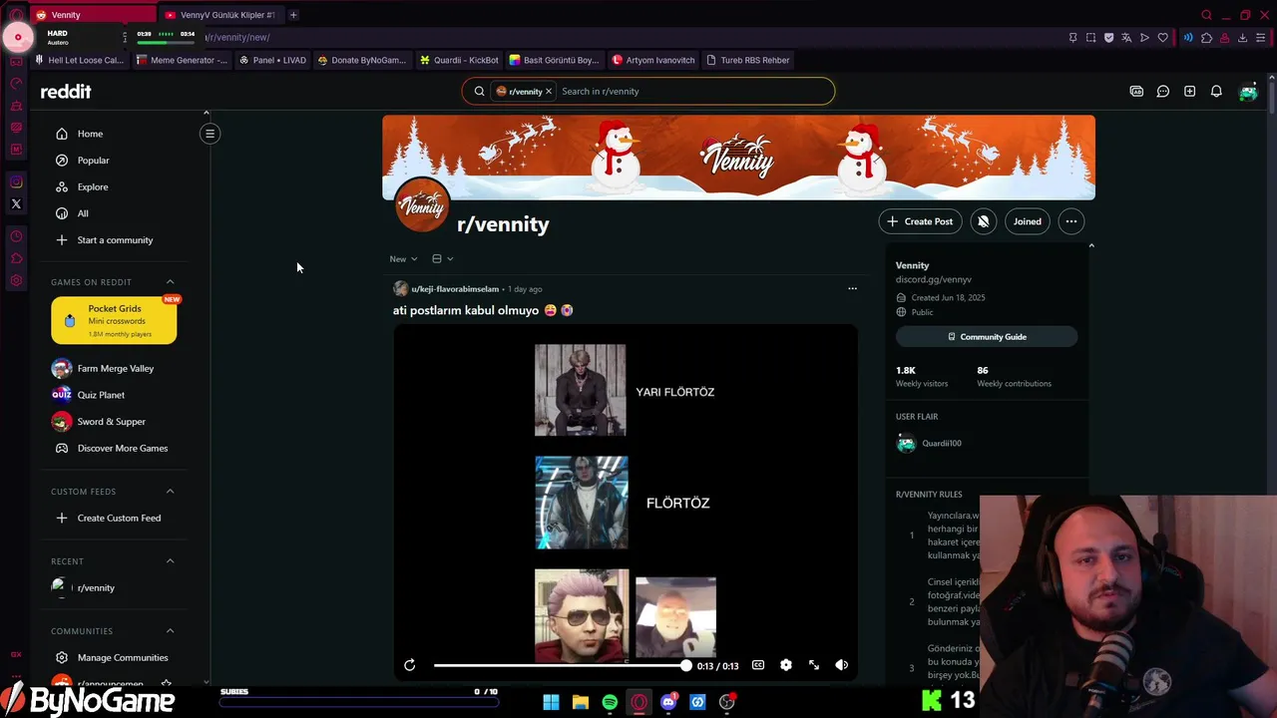
Task: Open the New sort dropdown
Action: pos(403,259)
